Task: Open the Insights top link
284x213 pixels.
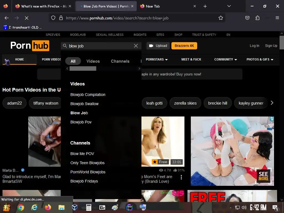Action: [140, 35]
